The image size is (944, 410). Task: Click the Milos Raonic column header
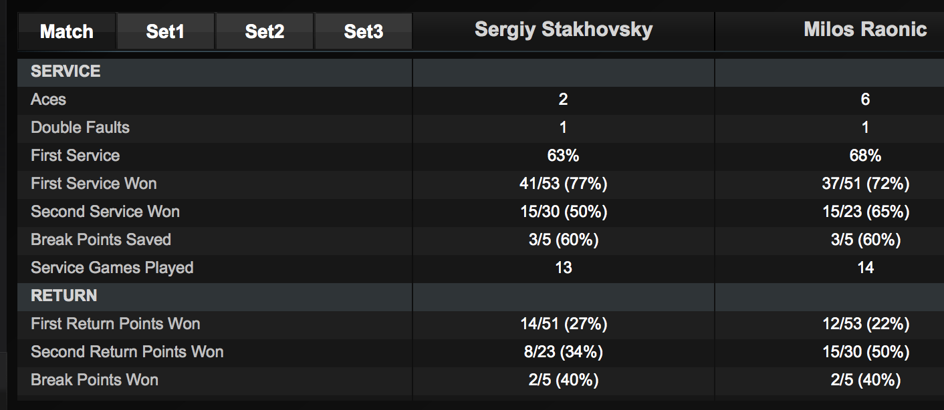click(x=865, y=30)
